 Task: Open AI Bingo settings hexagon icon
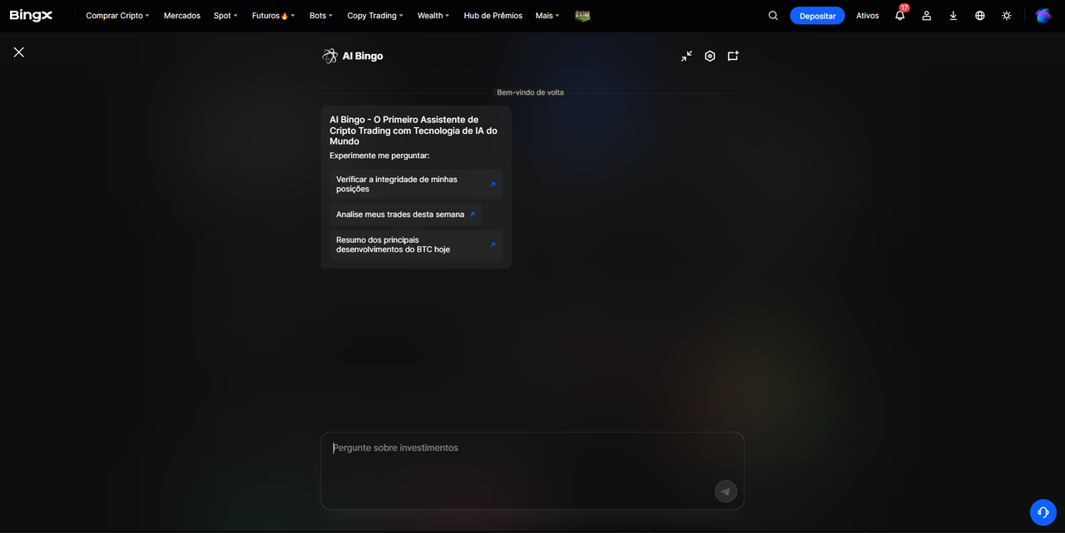click(x=710, y=56)
